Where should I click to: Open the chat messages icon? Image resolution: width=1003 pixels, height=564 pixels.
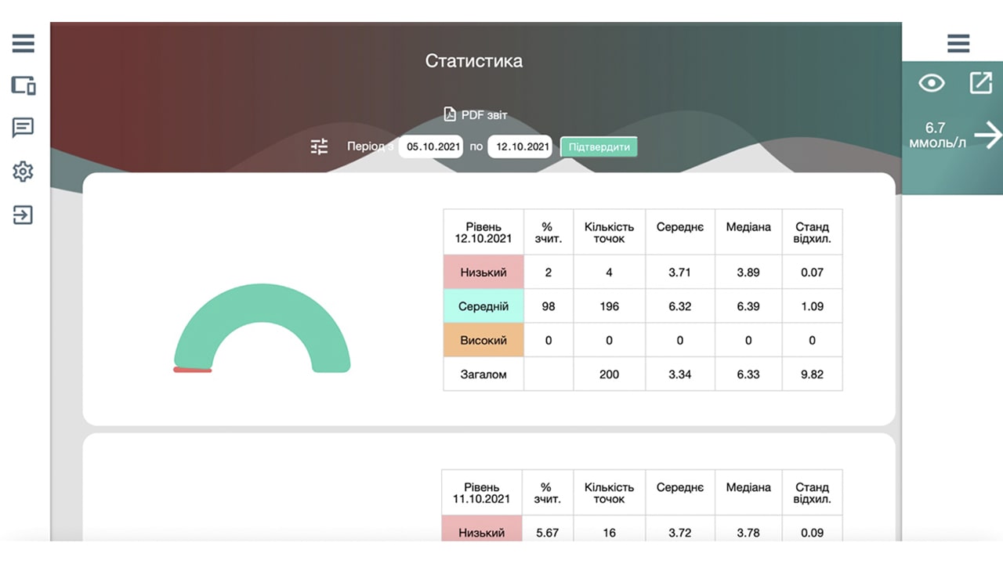point(23,128)
